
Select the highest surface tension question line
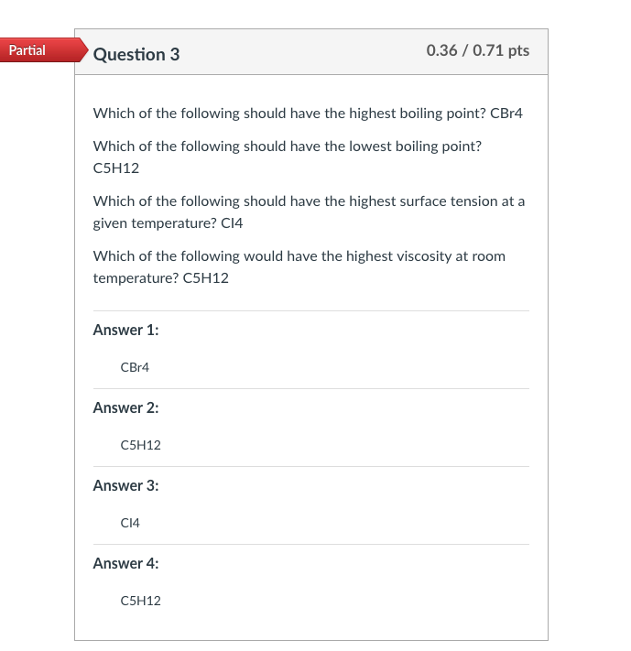click(x=309, y=212)
